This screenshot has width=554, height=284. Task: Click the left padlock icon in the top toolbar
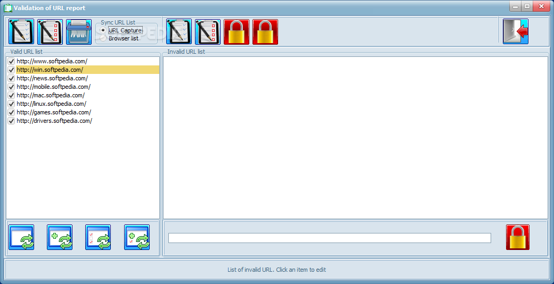(237, 32)
